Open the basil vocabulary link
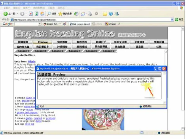The width and height of the screenshot is (186, 139). (x=39, y=121)
